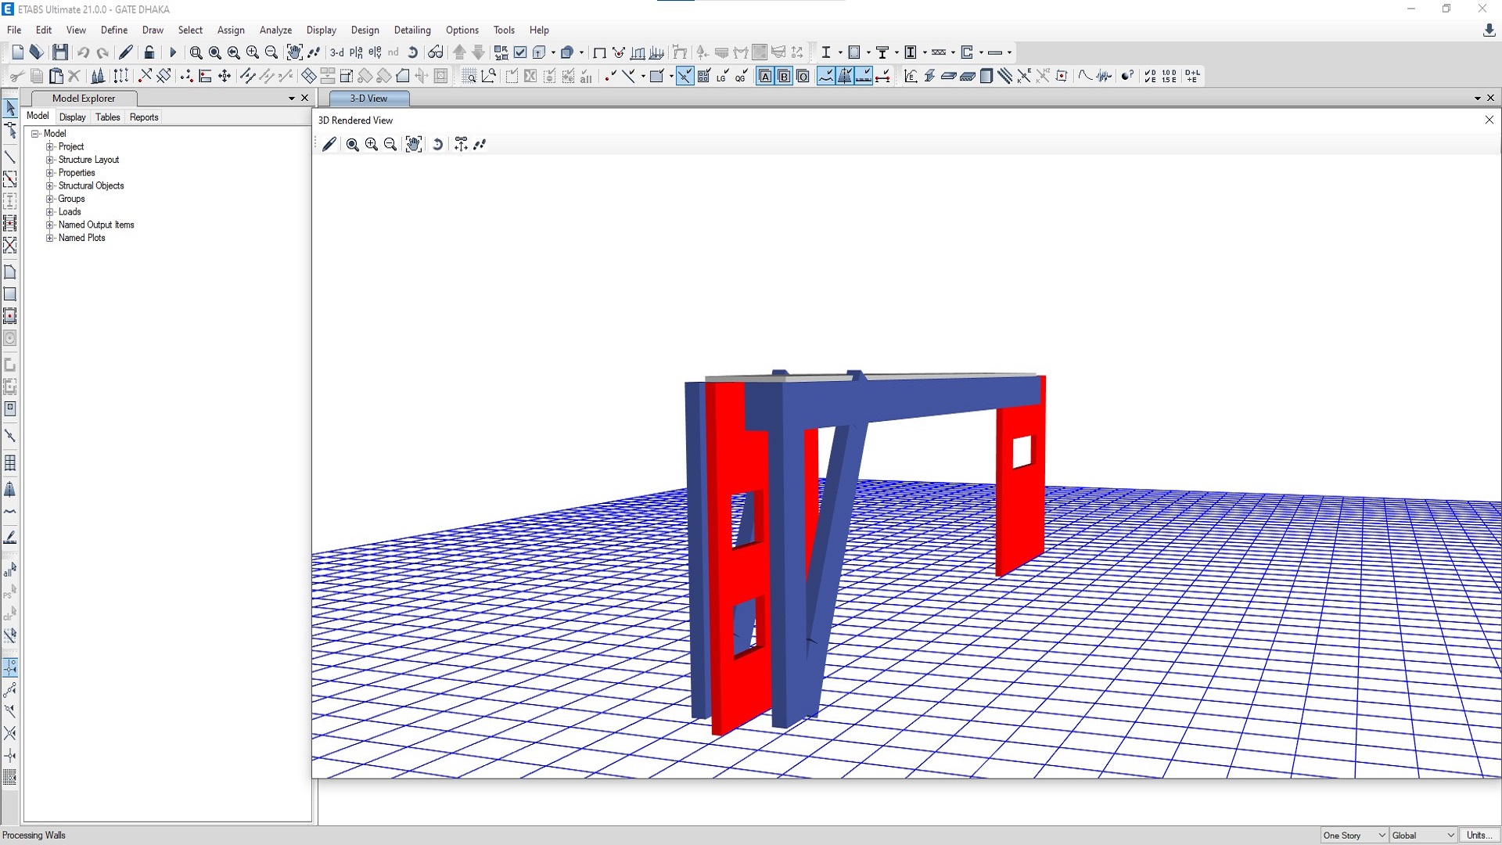The height and width of the screenshot is (845, 1502).
Task: Open the Global coordinate system dropdown
Action: (x=1422, y=836)
